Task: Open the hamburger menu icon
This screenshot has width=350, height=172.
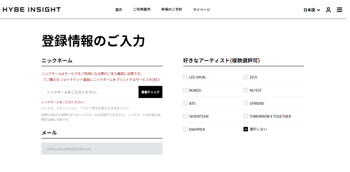Action: coord(339,10)
